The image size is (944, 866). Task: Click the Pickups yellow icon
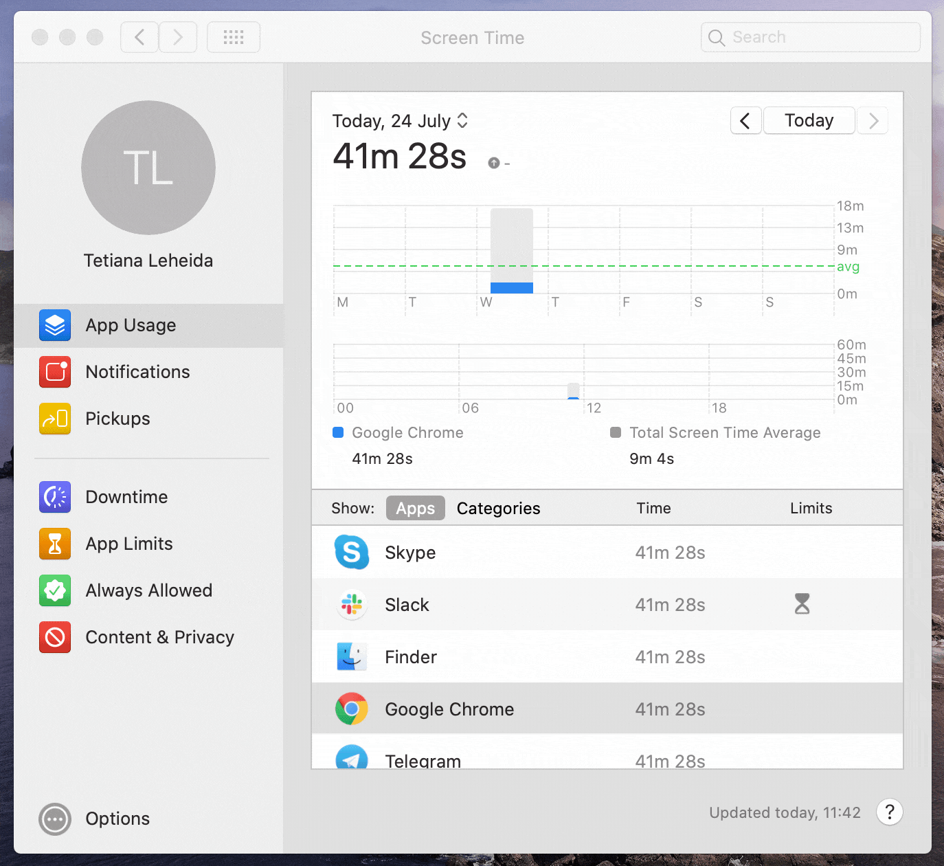click(55, 419)
